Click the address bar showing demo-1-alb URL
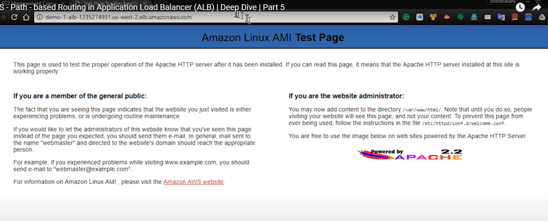The width and height of the screenshot is (548, 221). click(x=216, y=17)
